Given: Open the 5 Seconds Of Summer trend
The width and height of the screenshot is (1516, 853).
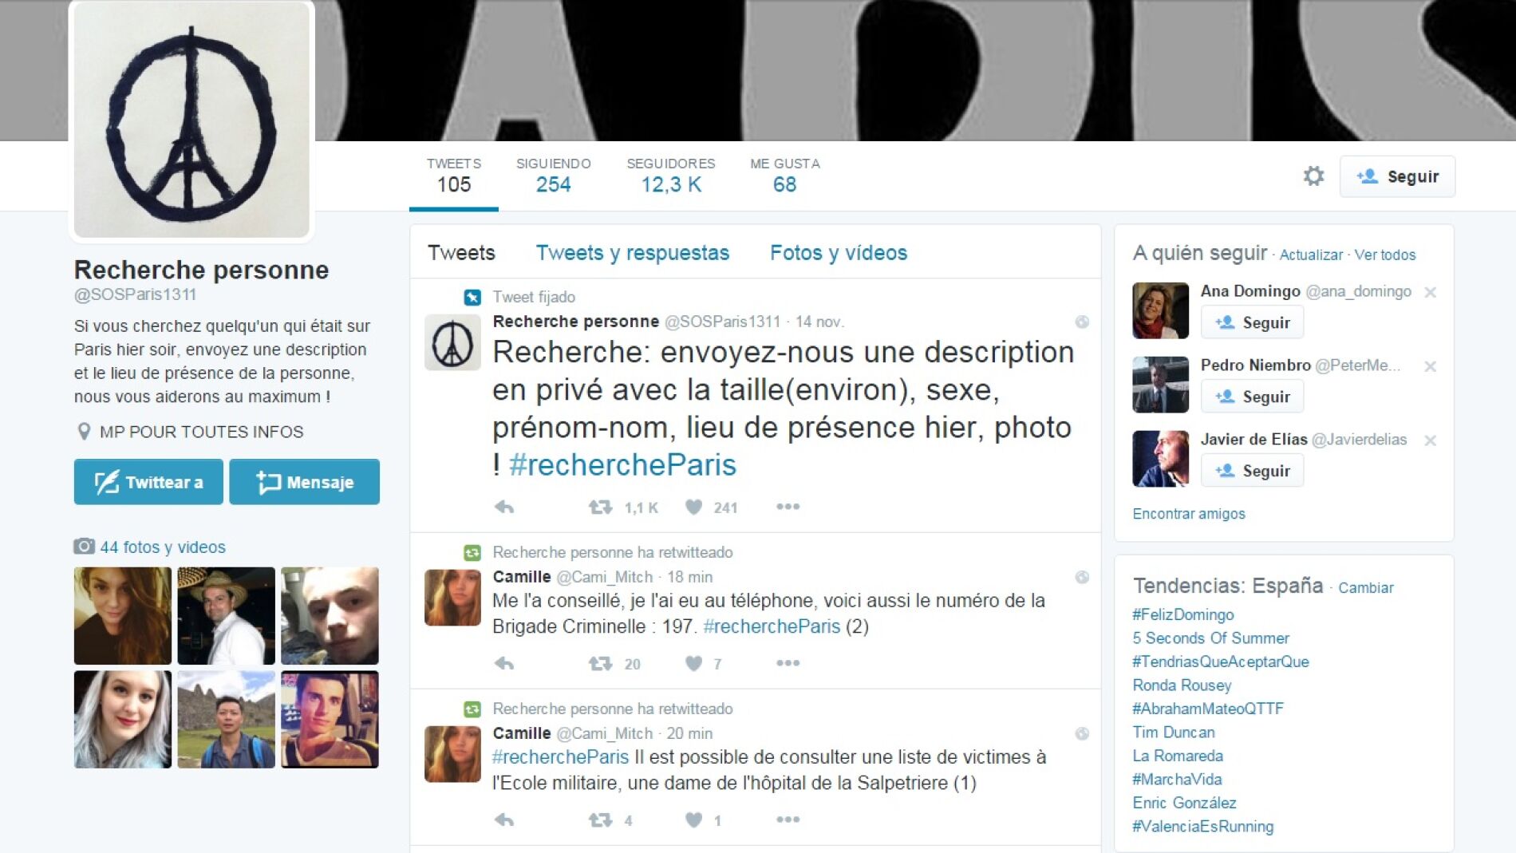Looking at the screenshot, I should (1211, 638).
